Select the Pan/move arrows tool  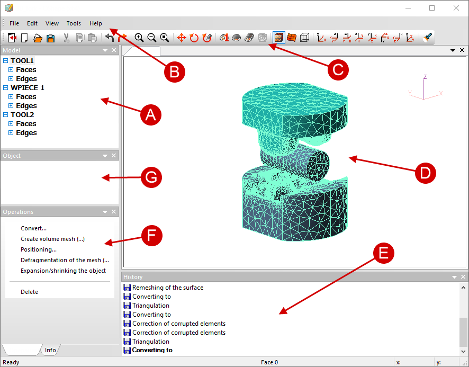point(181,38)
